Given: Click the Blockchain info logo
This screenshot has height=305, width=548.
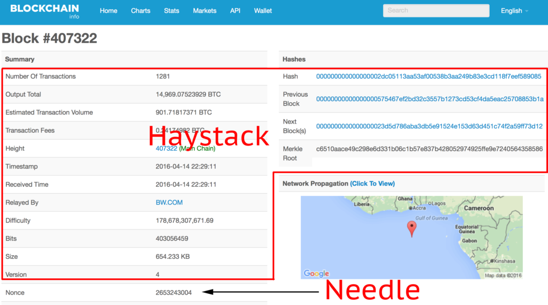Looking at the screenshot, I should [45, 11].
